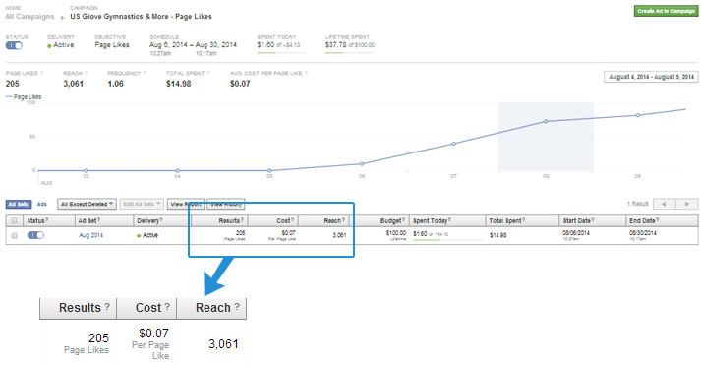The height and width of the screenshot is (365, 702).
Task: Click the help icon next to Total Spent
Action: [x=208, y=73]
